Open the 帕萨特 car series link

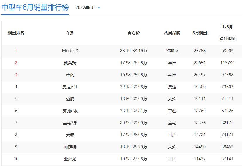(70, 147)
